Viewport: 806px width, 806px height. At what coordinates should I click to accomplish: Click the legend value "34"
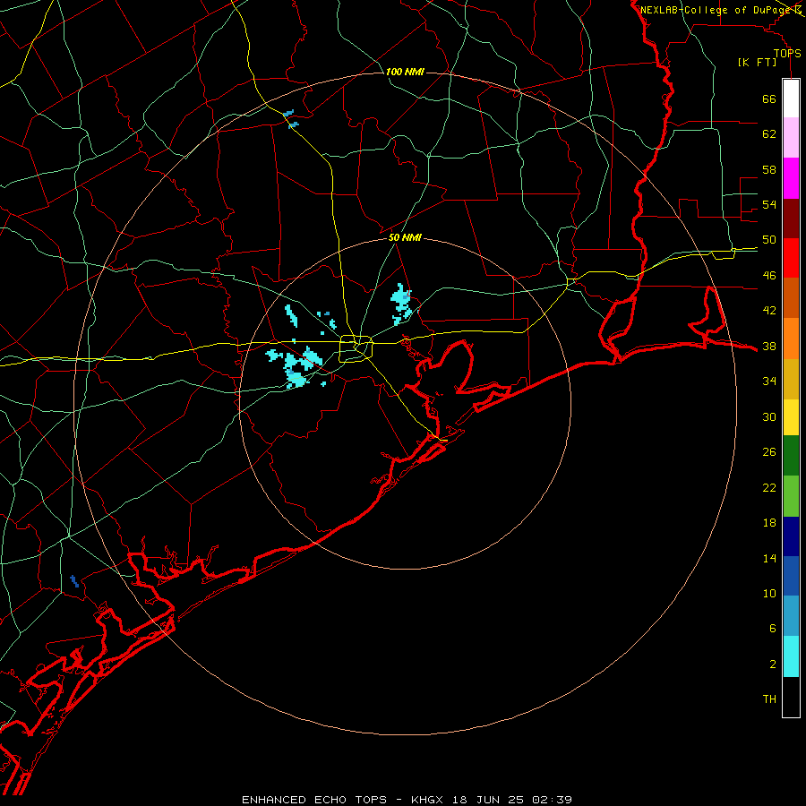(x=769, y=382)
